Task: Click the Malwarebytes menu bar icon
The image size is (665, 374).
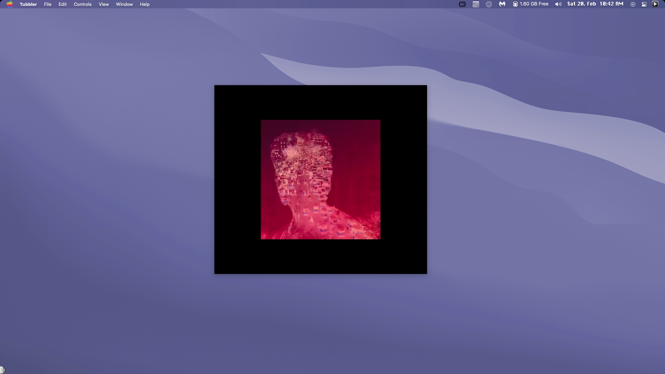Action: [502, 4]
